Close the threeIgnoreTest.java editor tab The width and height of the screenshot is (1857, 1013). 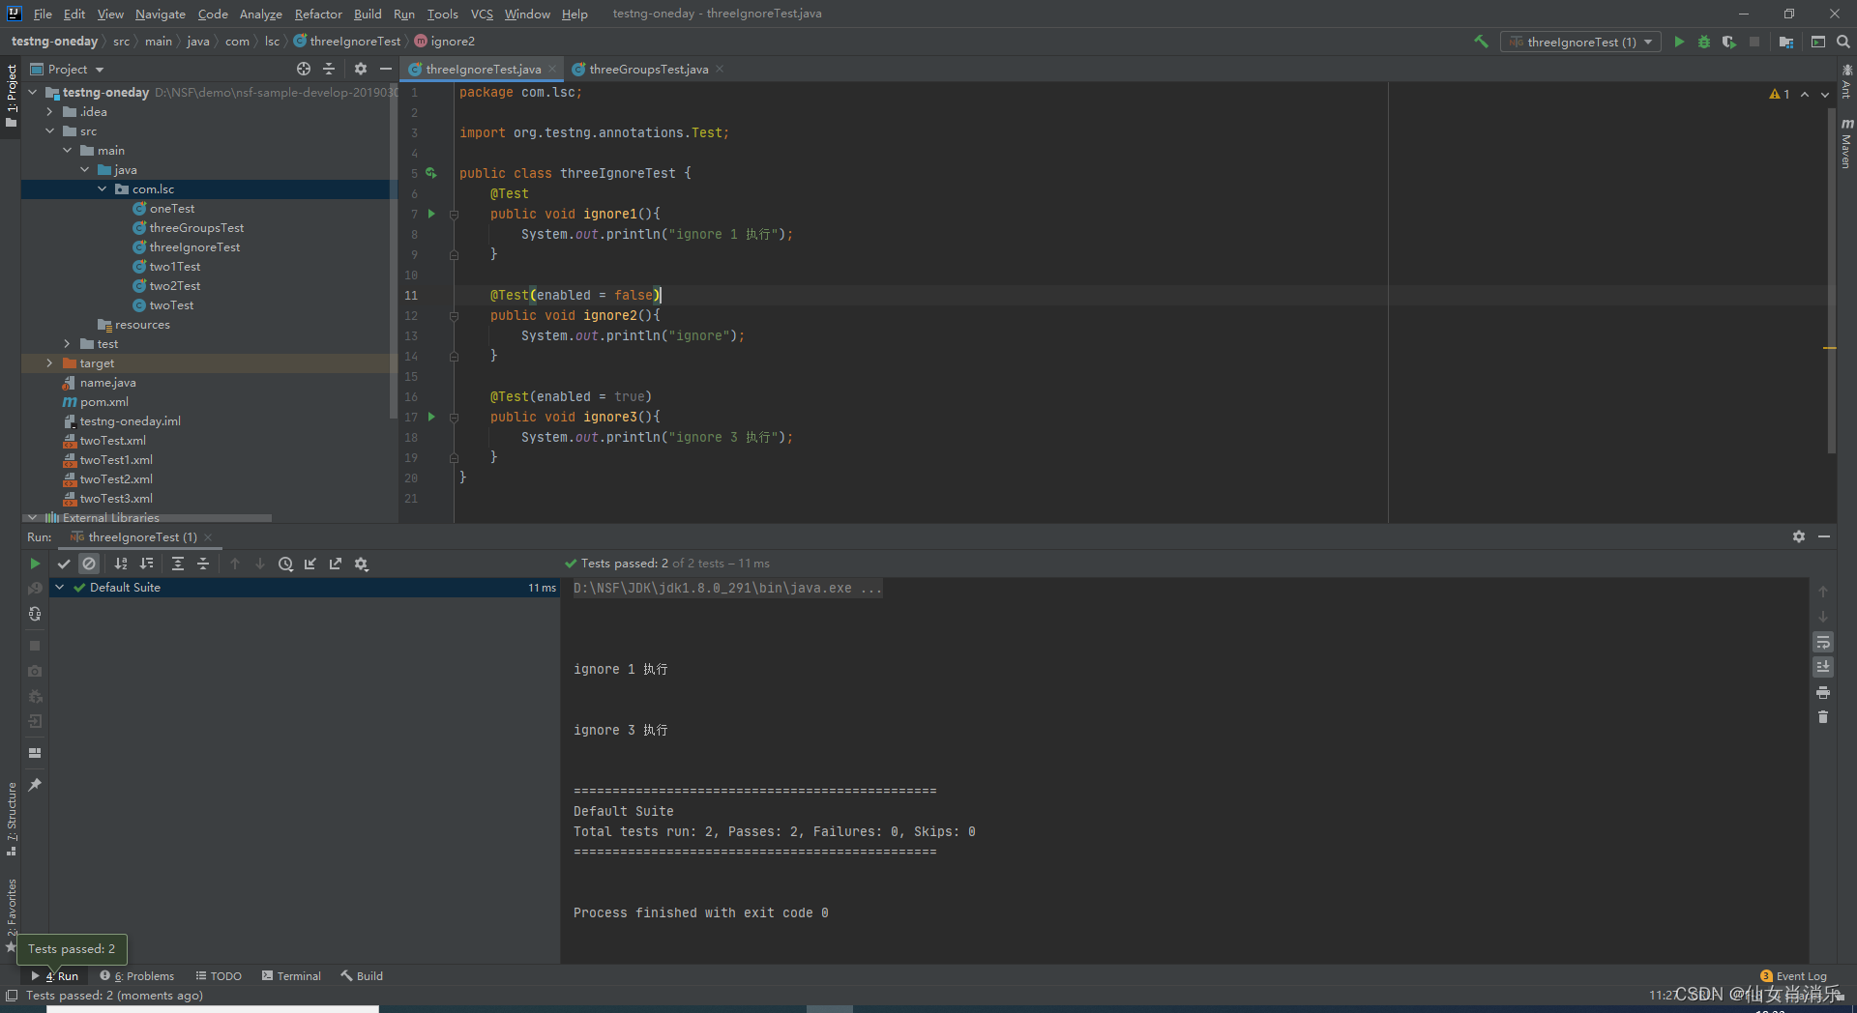point(552,69)
